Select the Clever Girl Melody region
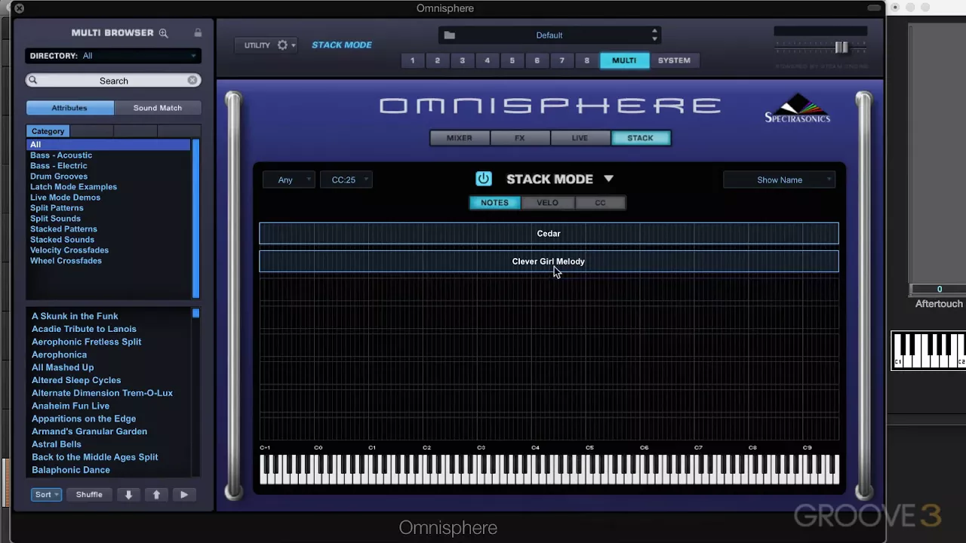This screenshot has height=543, width=966. (x=549, y=261)
